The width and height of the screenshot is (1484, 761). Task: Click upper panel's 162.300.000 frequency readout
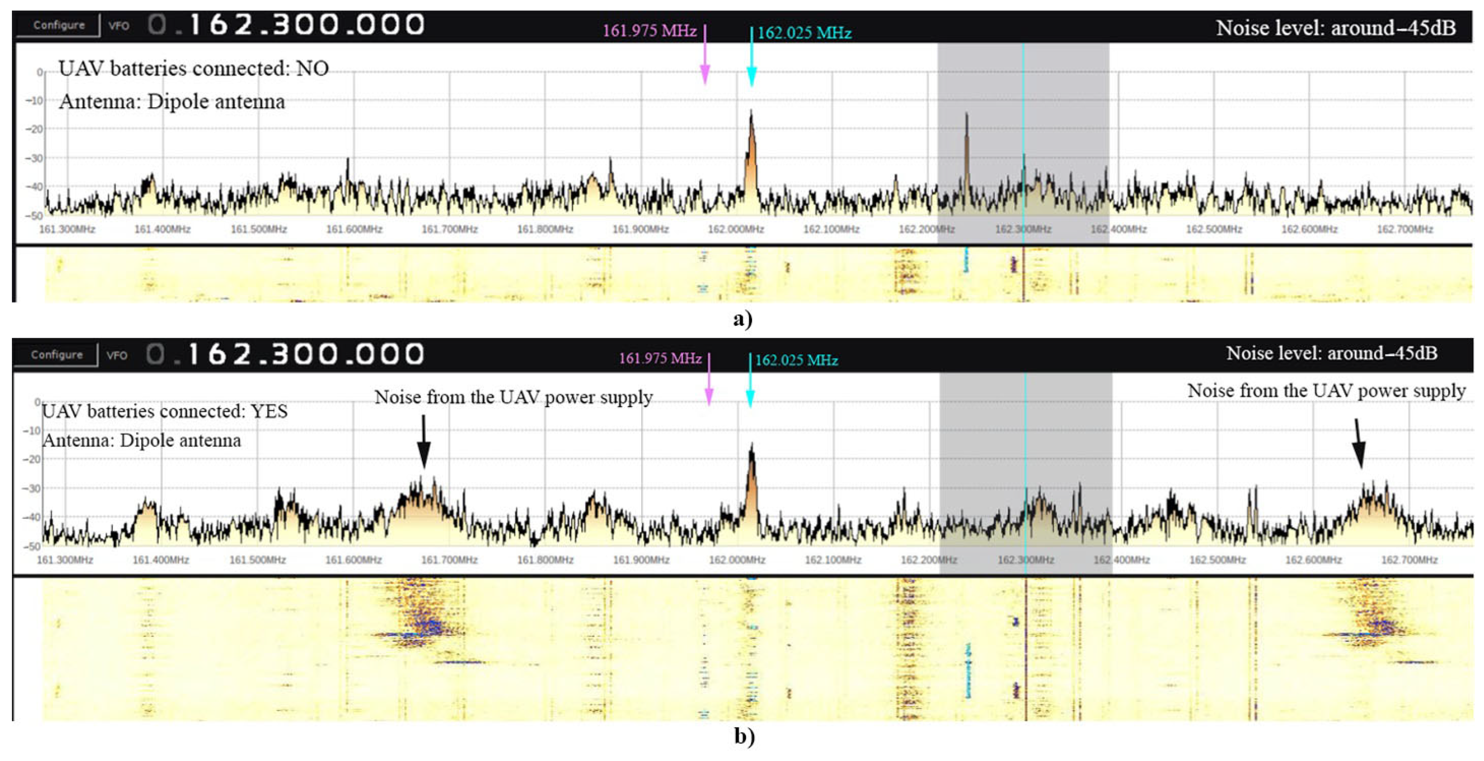point(307,25)
